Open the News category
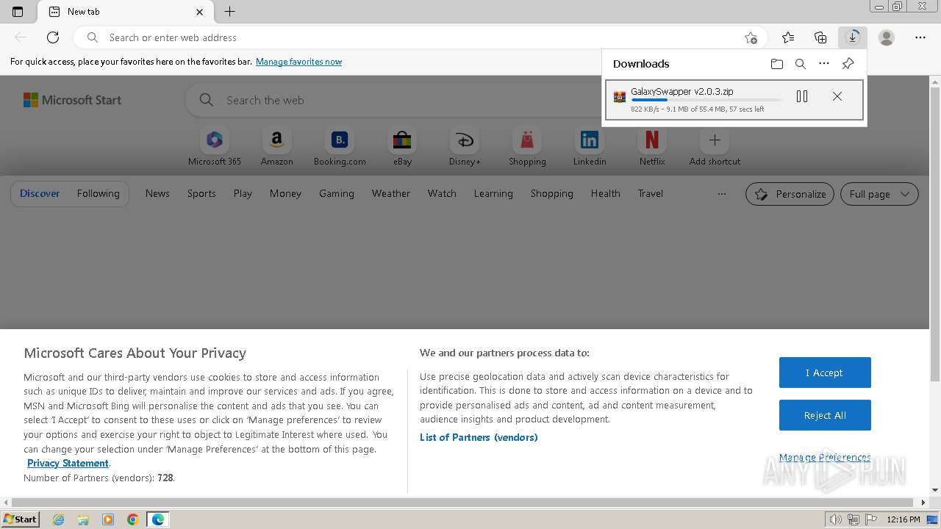941x529 pixels. [x=157, y=193]
